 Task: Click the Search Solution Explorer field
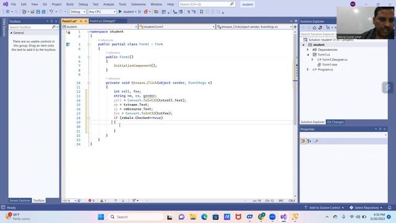pyautogui.click(x=318, y=34)
